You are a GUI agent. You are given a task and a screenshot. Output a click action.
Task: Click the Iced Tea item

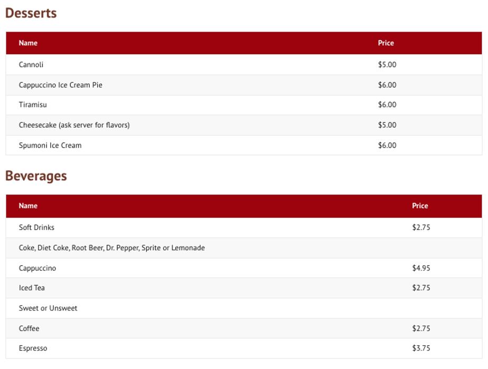click(32, 288)
